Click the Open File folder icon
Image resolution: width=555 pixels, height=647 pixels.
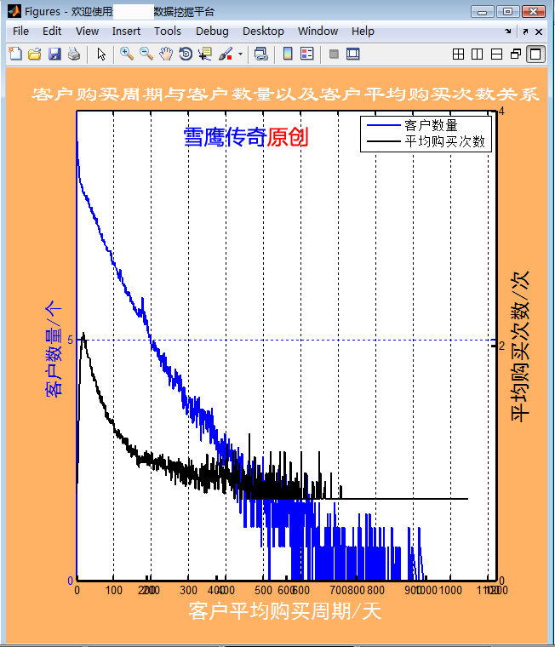point(34,54)
